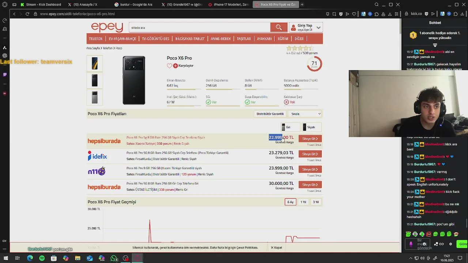Open the easy setup sliders icon in epey window

(396, 14)
